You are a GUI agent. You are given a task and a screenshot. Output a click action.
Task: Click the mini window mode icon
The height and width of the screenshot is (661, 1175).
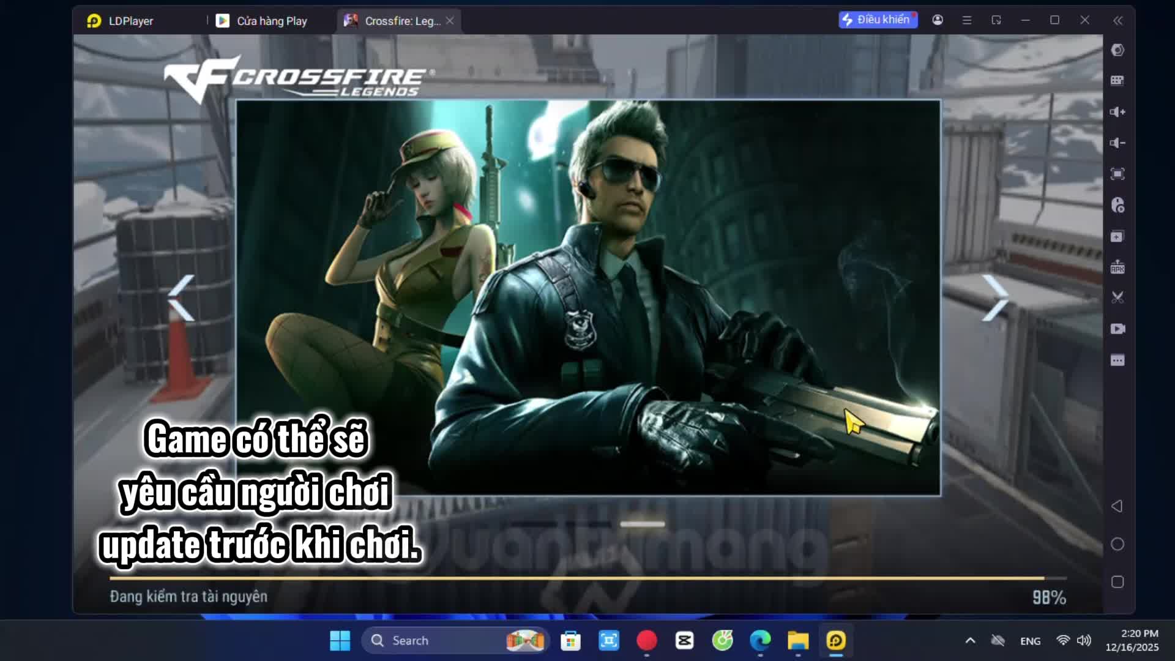pyautogui.click(x=996, y=20)
